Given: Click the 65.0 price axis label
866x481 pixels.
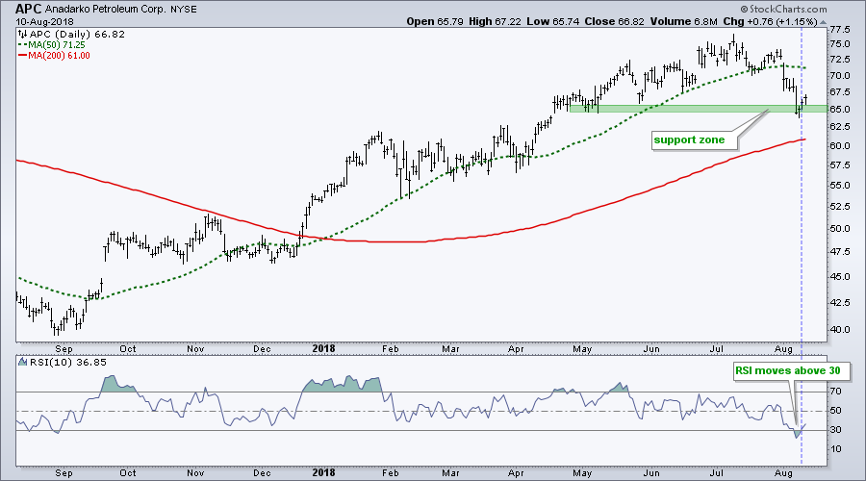Looking at the screenshot, I should coord(839,110).
